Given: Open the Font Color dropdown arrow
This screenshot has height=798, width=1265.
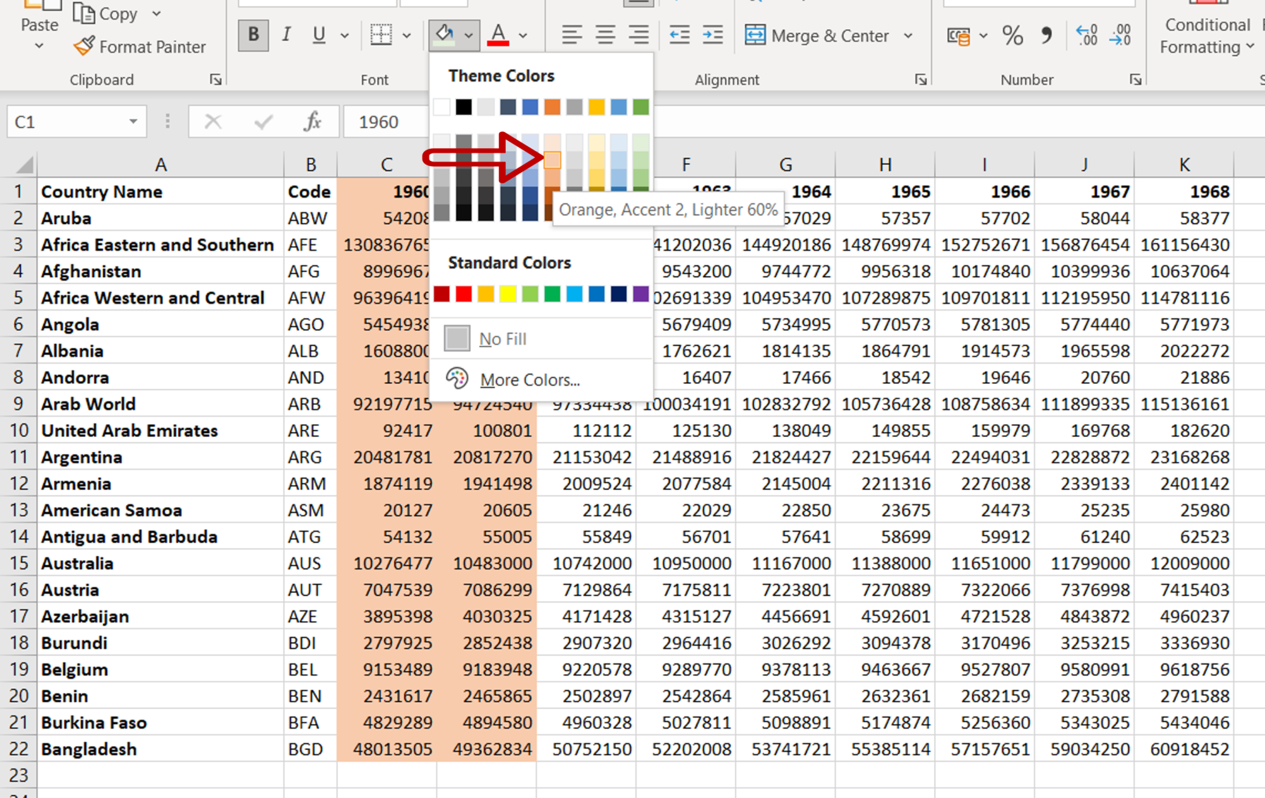Looking at the screenshot, I should tap(522, 35).
